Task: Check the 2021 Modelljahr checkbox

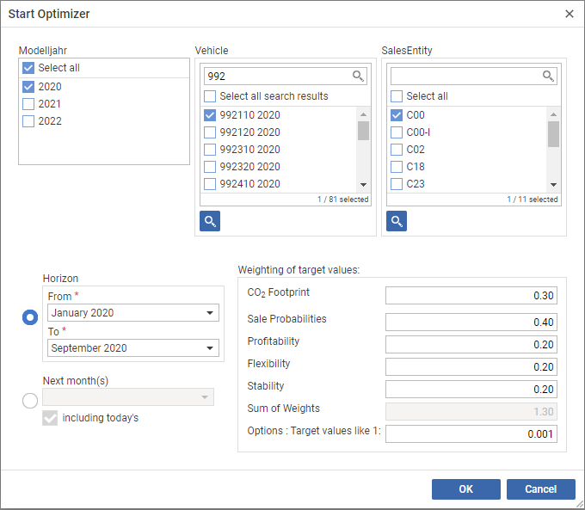Action: click(28, 104)
